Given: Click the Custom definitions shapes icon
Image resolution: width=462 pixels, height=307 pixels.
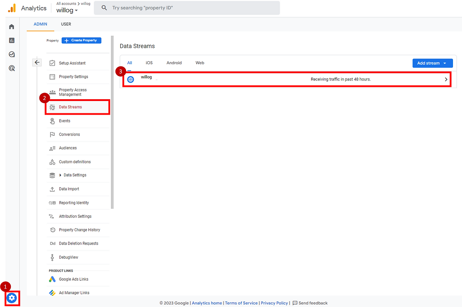Looking at the screenshot, I should 52,162.
